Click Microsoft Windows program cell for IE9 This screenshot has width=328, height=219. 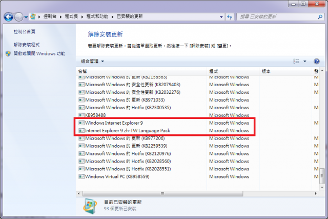pyautogui.click(x=229, y=123)
